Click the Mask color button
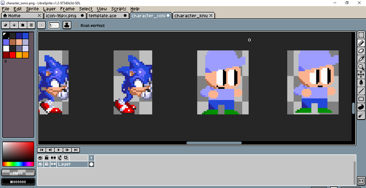Image resolution: width=366 pixels, height=188 pixels. [x=18, y=173]
